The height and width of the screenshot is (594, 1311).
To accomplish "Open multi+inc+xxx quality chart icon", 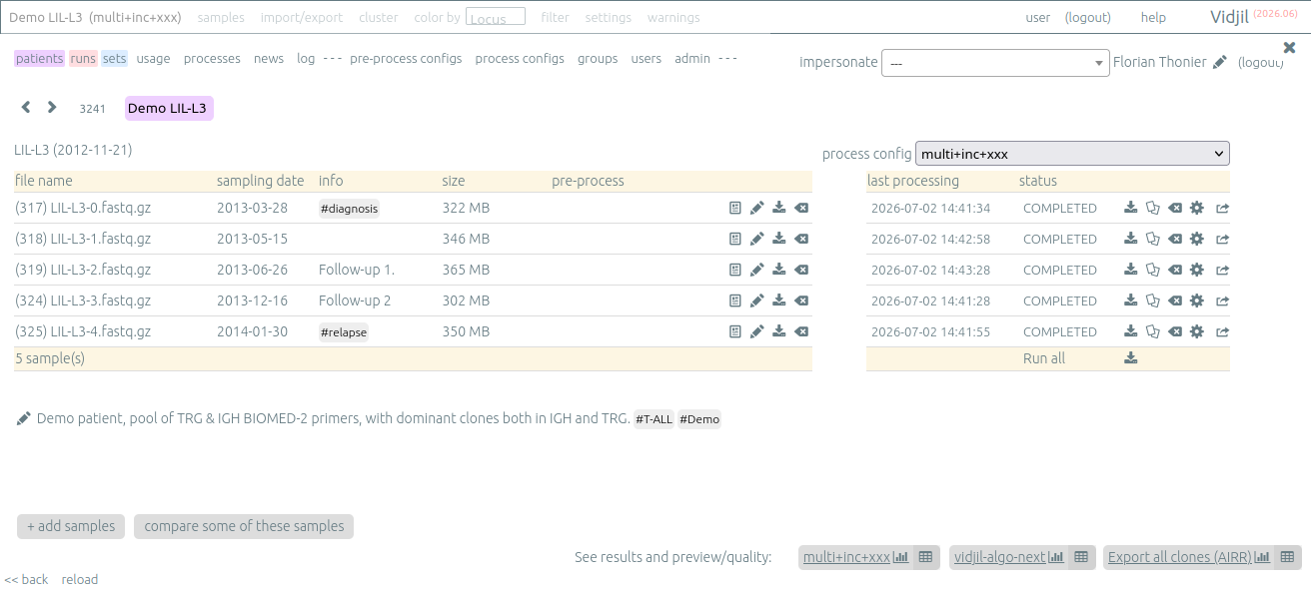I will (900, 557).
